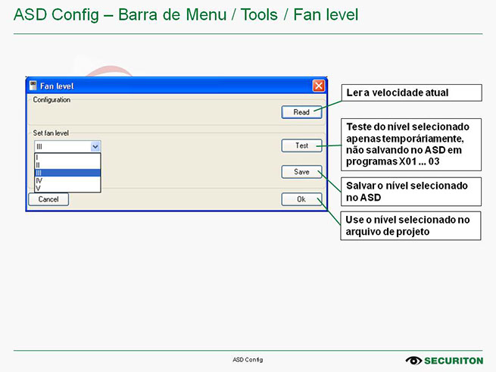Click the Securiton eye logo

pos(413,360)
